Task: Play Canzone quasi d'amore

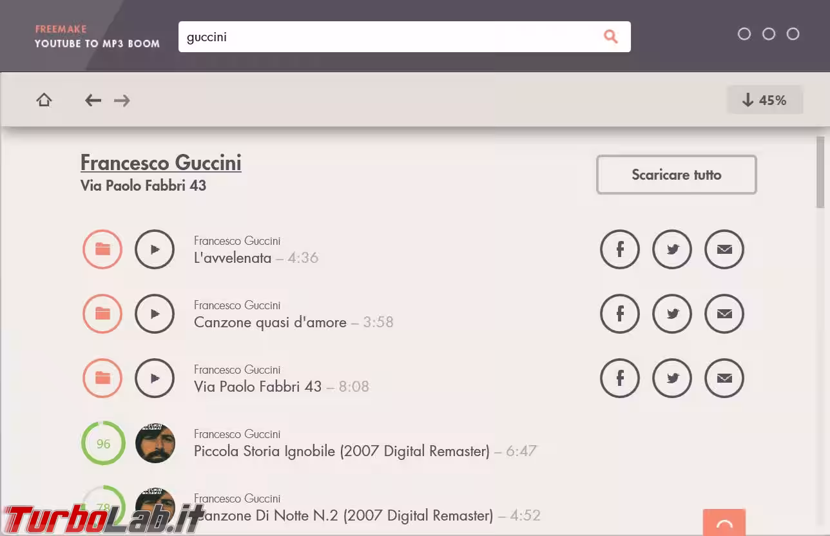Action: pos(155,314)
